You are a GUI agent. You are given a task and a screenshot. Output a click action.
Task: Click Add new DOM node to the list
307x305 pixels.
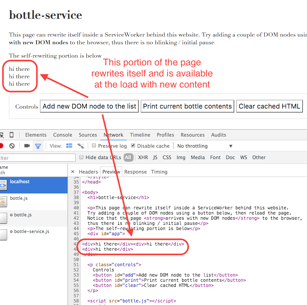[x=89, y=106]
